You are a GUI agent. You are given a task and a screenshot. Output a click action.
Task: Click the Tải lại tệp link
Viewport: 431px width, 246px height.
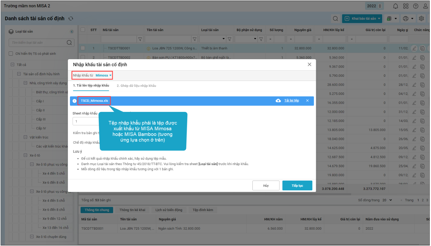point(291,101)
